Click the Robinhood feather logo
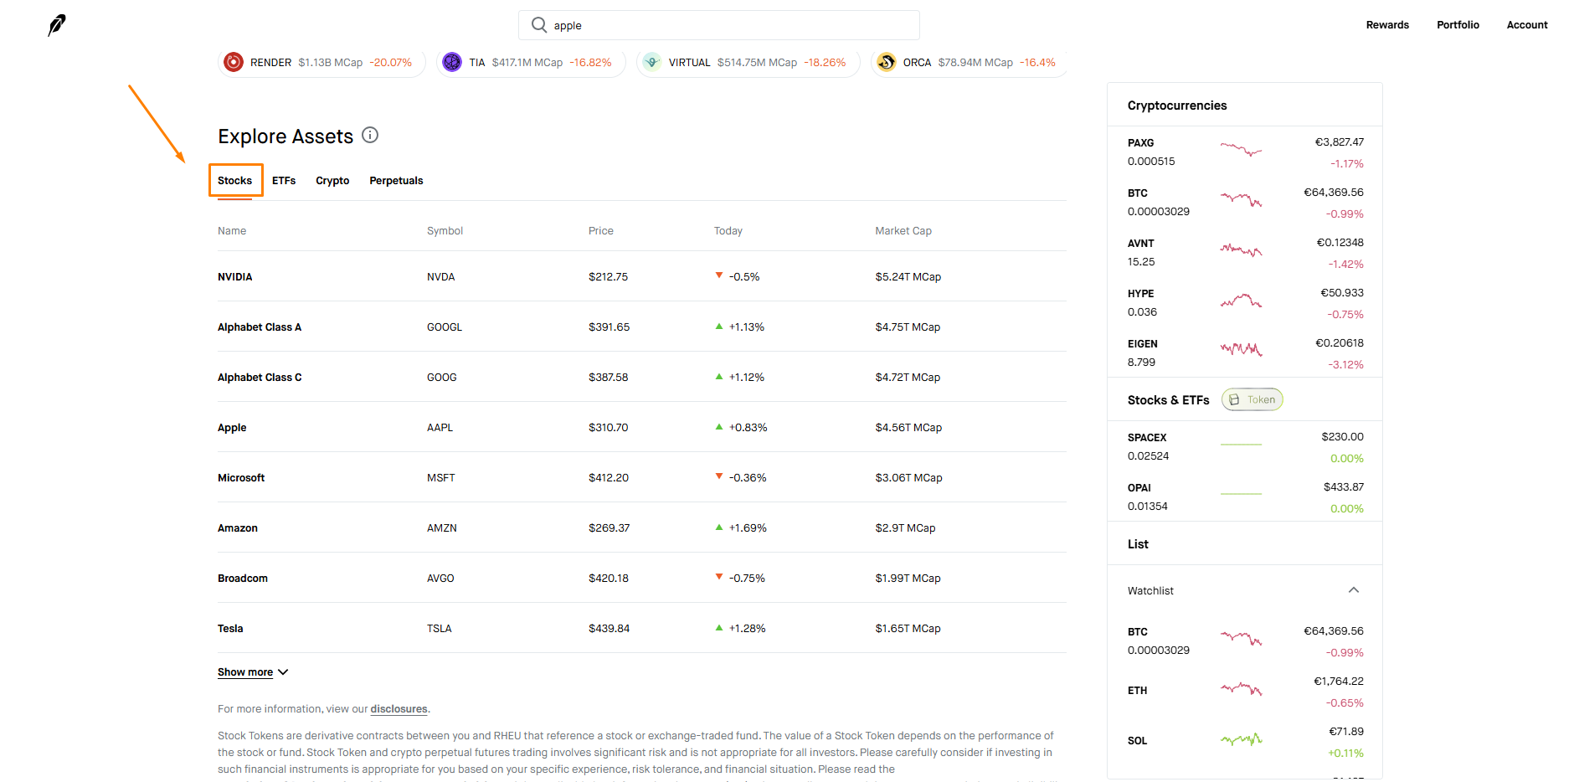Image resolution: width=1579 pixels, height=782 pixels. pyautogui.click(x=57, y=25)
